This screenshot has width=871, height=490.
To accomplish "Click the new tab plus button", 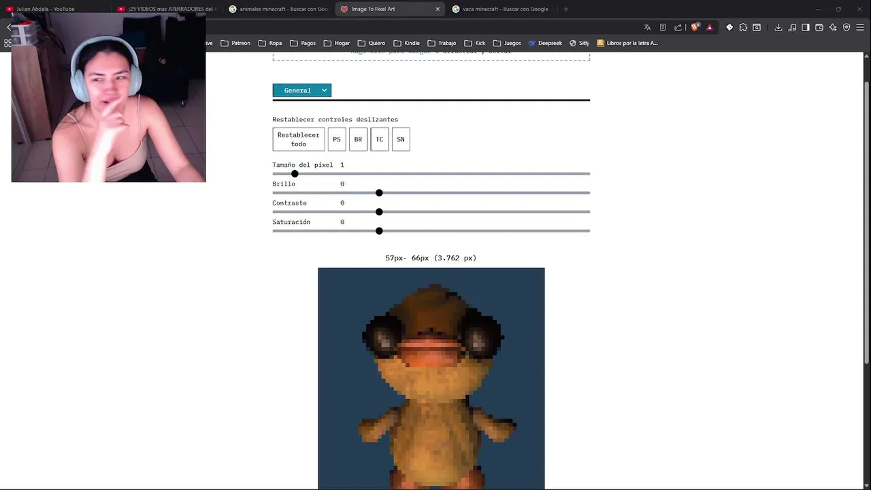I will [x=565, y=9].
